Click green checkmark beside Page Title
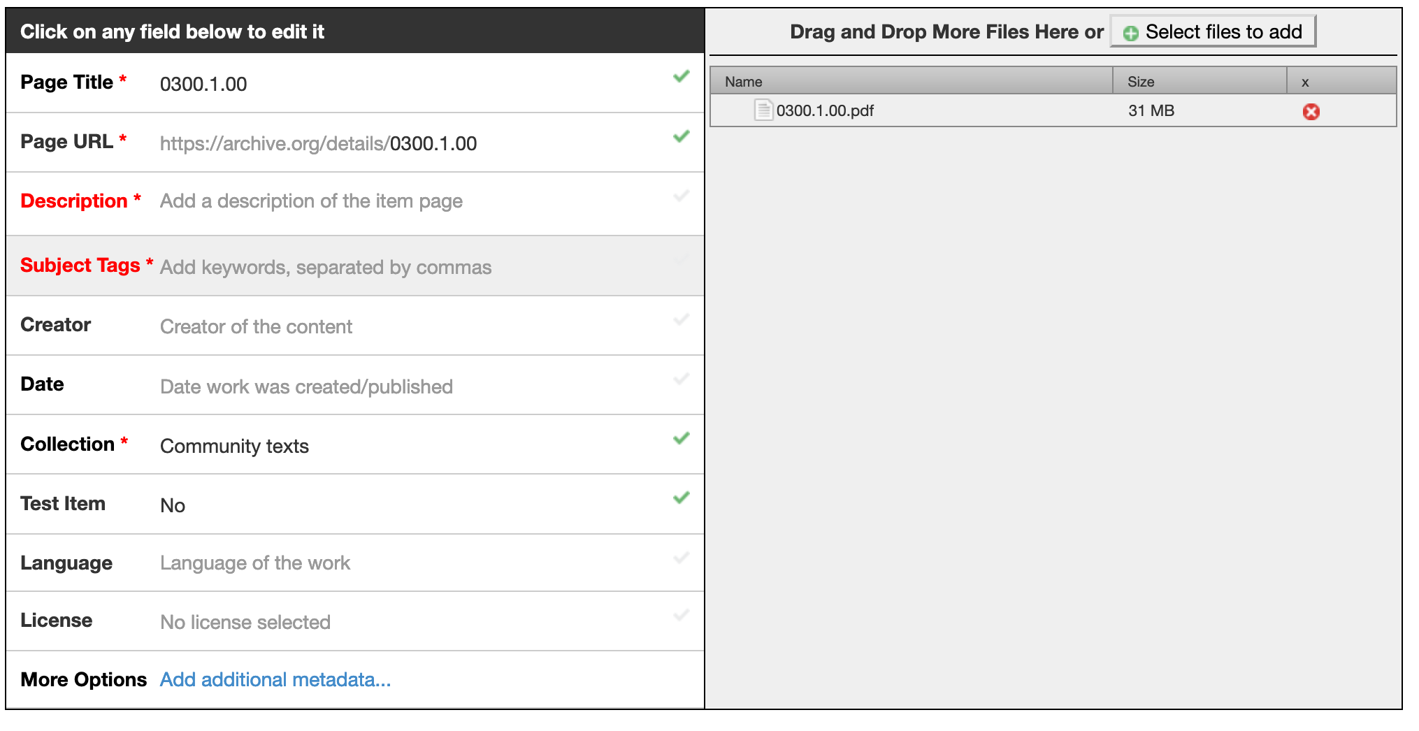Image resolution: width=1419 pixels, height=731 pixels. tap(681, 76)
